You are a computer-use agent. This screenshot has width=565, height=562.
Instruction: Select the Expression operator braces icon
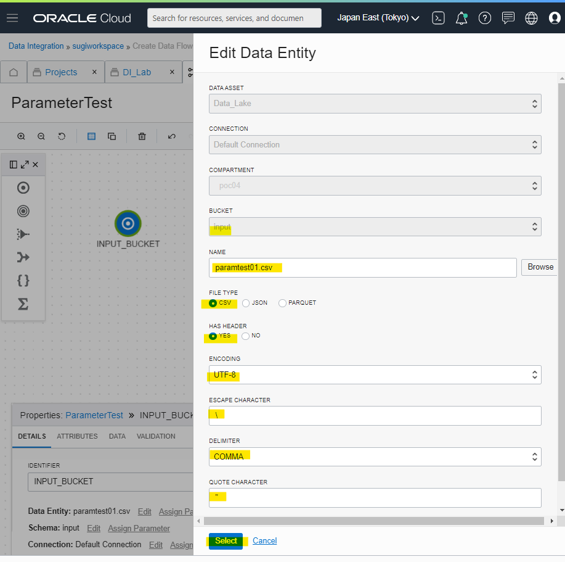23,280
